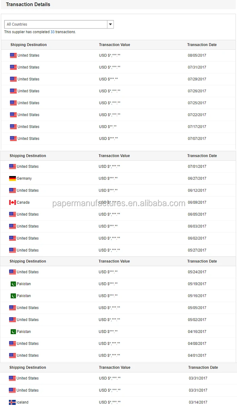
Task: Click US flag for 05/24/2017 transaction
Action: coord(13,272)
